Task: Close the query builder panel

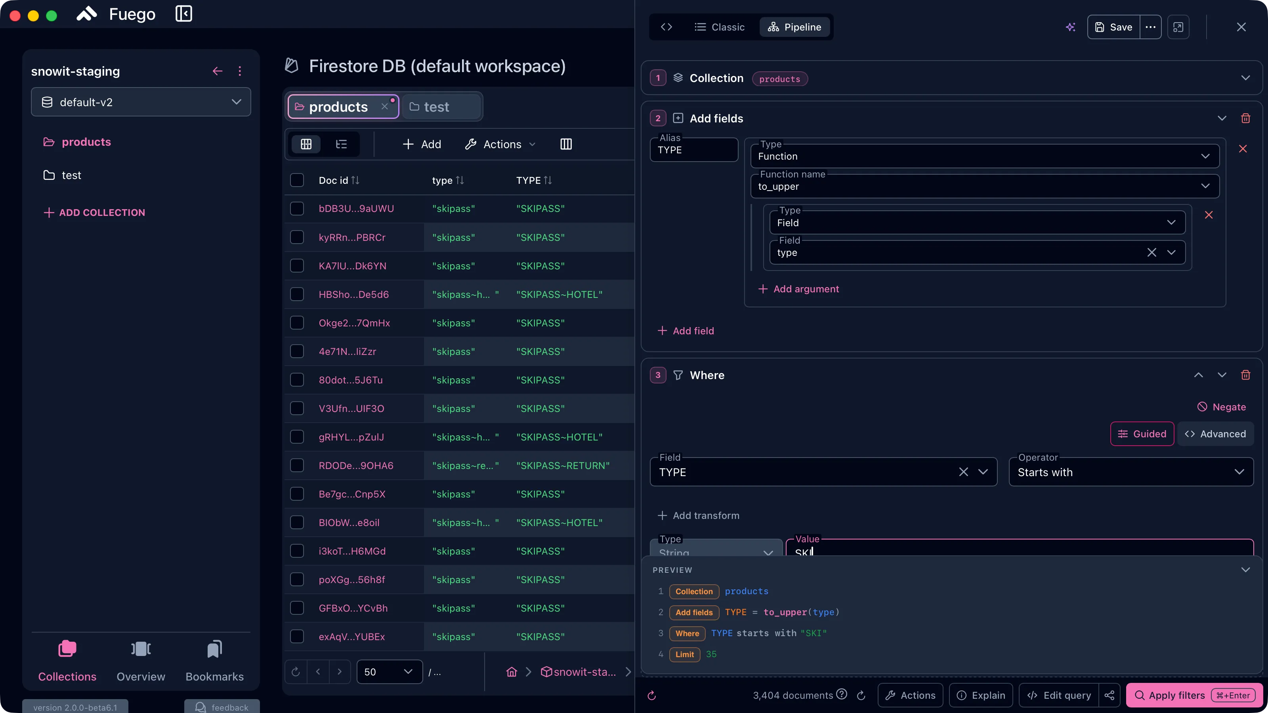Action: coord(1241,27)
